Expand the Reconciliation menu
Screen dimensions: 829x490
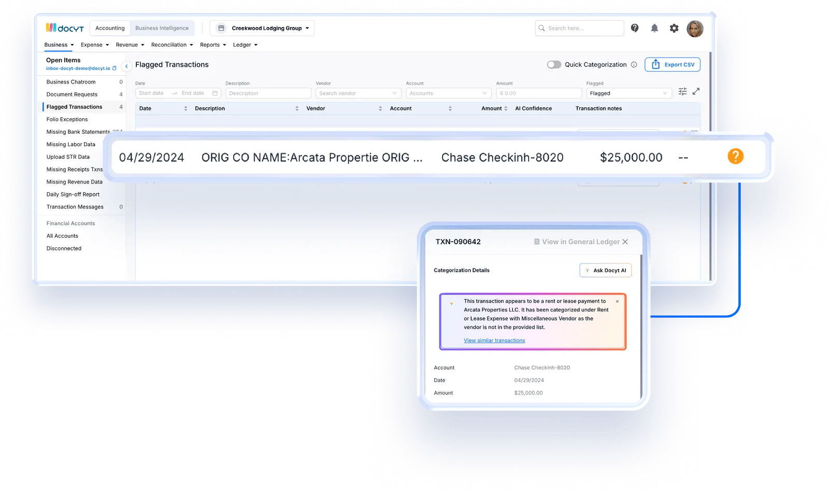pos(172,45)
